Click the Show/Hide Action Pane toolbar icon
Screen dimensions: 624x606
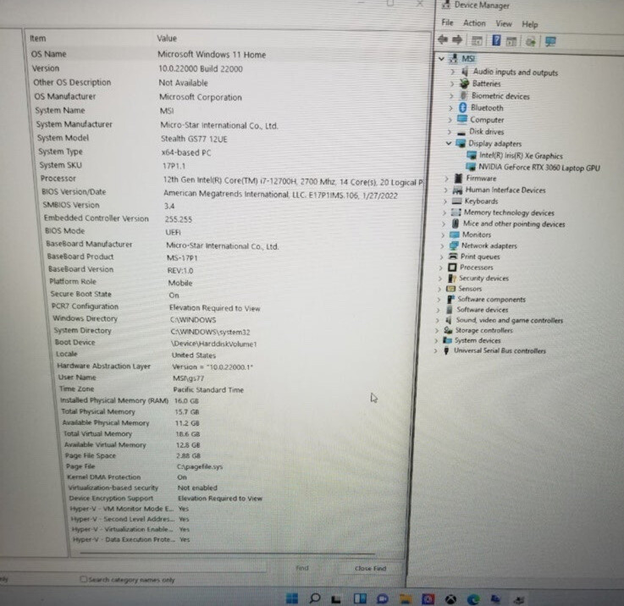click(511, 41)
